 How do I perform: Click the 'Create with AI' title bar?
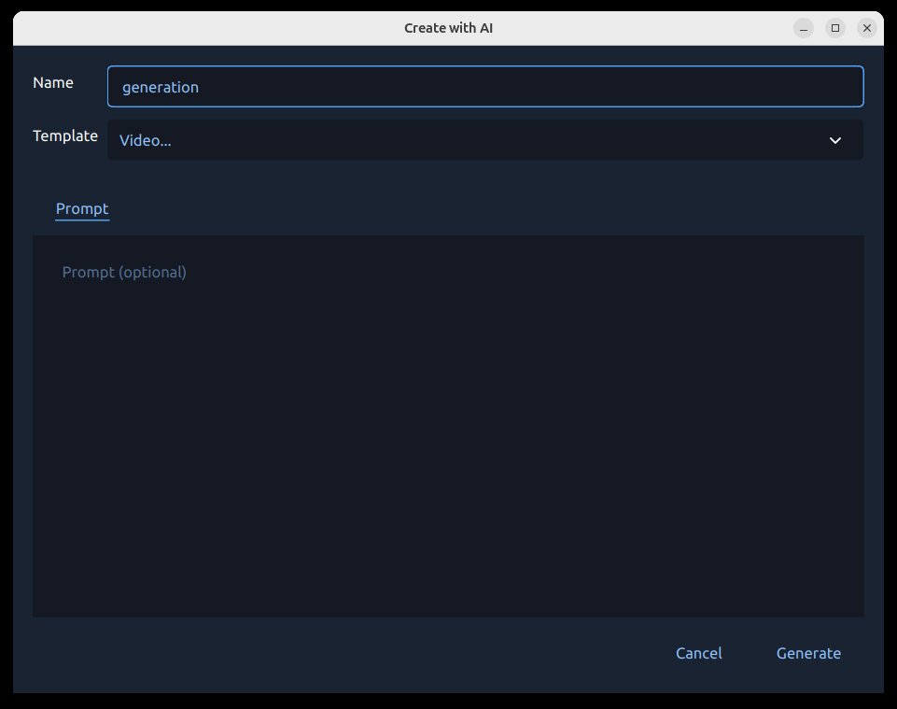pos(449,27)
